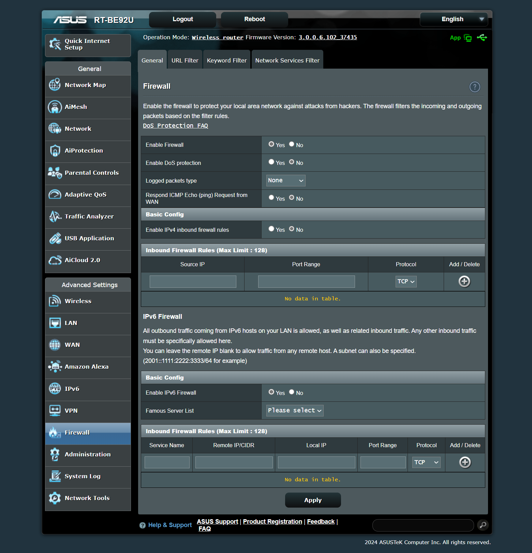The image size is (532, 553).
Task: Click the Administration gear icon
Action: coord(55,454)
